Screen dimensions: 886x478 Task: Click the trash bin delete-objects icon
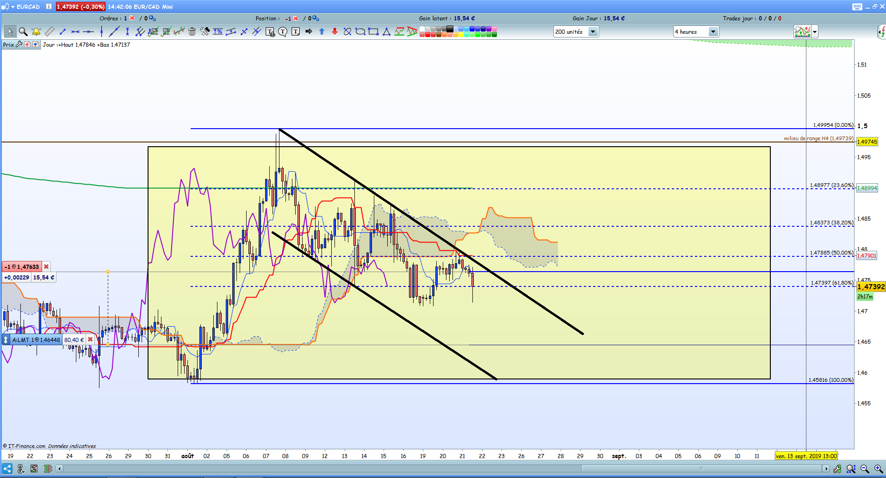click(192, 31)
